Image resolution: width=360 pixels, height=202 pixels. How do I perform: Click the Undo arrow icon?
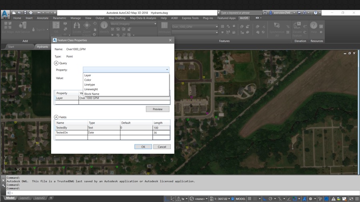(x=39, y=13)
